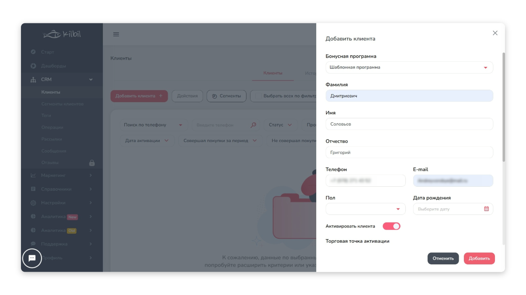Click the CRM sidebar icon
The image size is (526, 295).
pyautogui.click(x=33, y=80)
